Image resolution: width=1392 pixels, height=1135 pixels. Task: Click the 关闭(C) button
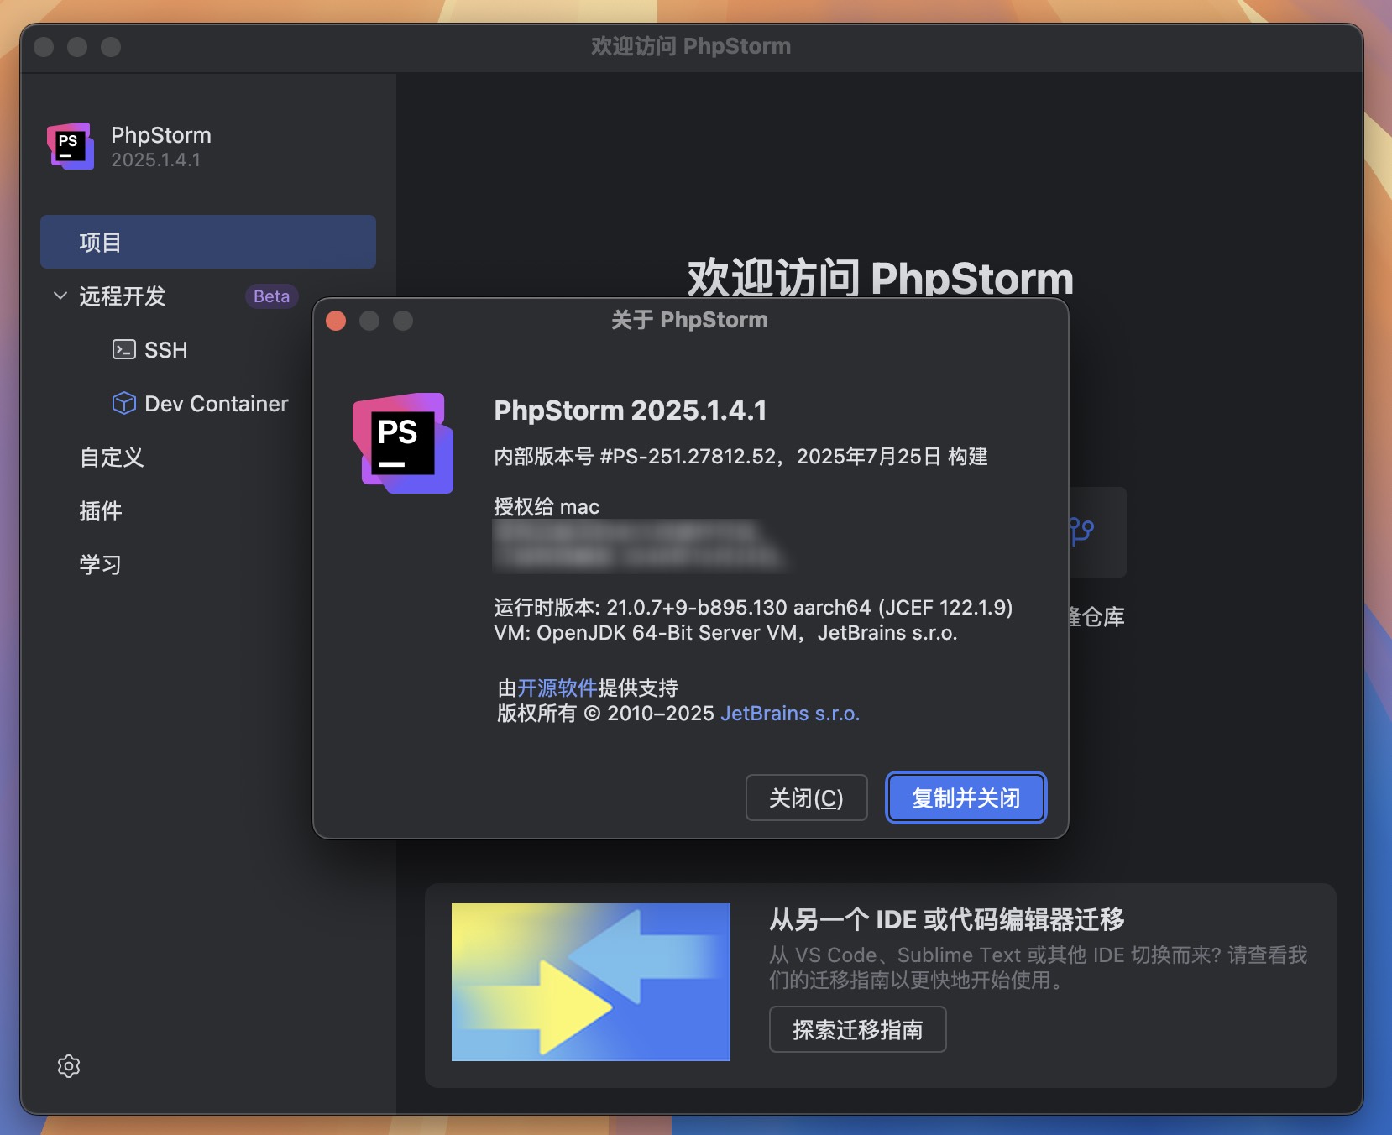[x=805, y=798]
